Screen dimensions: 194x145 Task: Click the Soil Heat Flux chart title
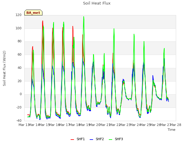(x=97, y=3)
